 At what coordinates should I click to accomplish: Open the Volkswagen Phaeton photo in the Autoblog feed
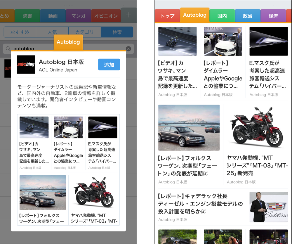click(189, 127)
